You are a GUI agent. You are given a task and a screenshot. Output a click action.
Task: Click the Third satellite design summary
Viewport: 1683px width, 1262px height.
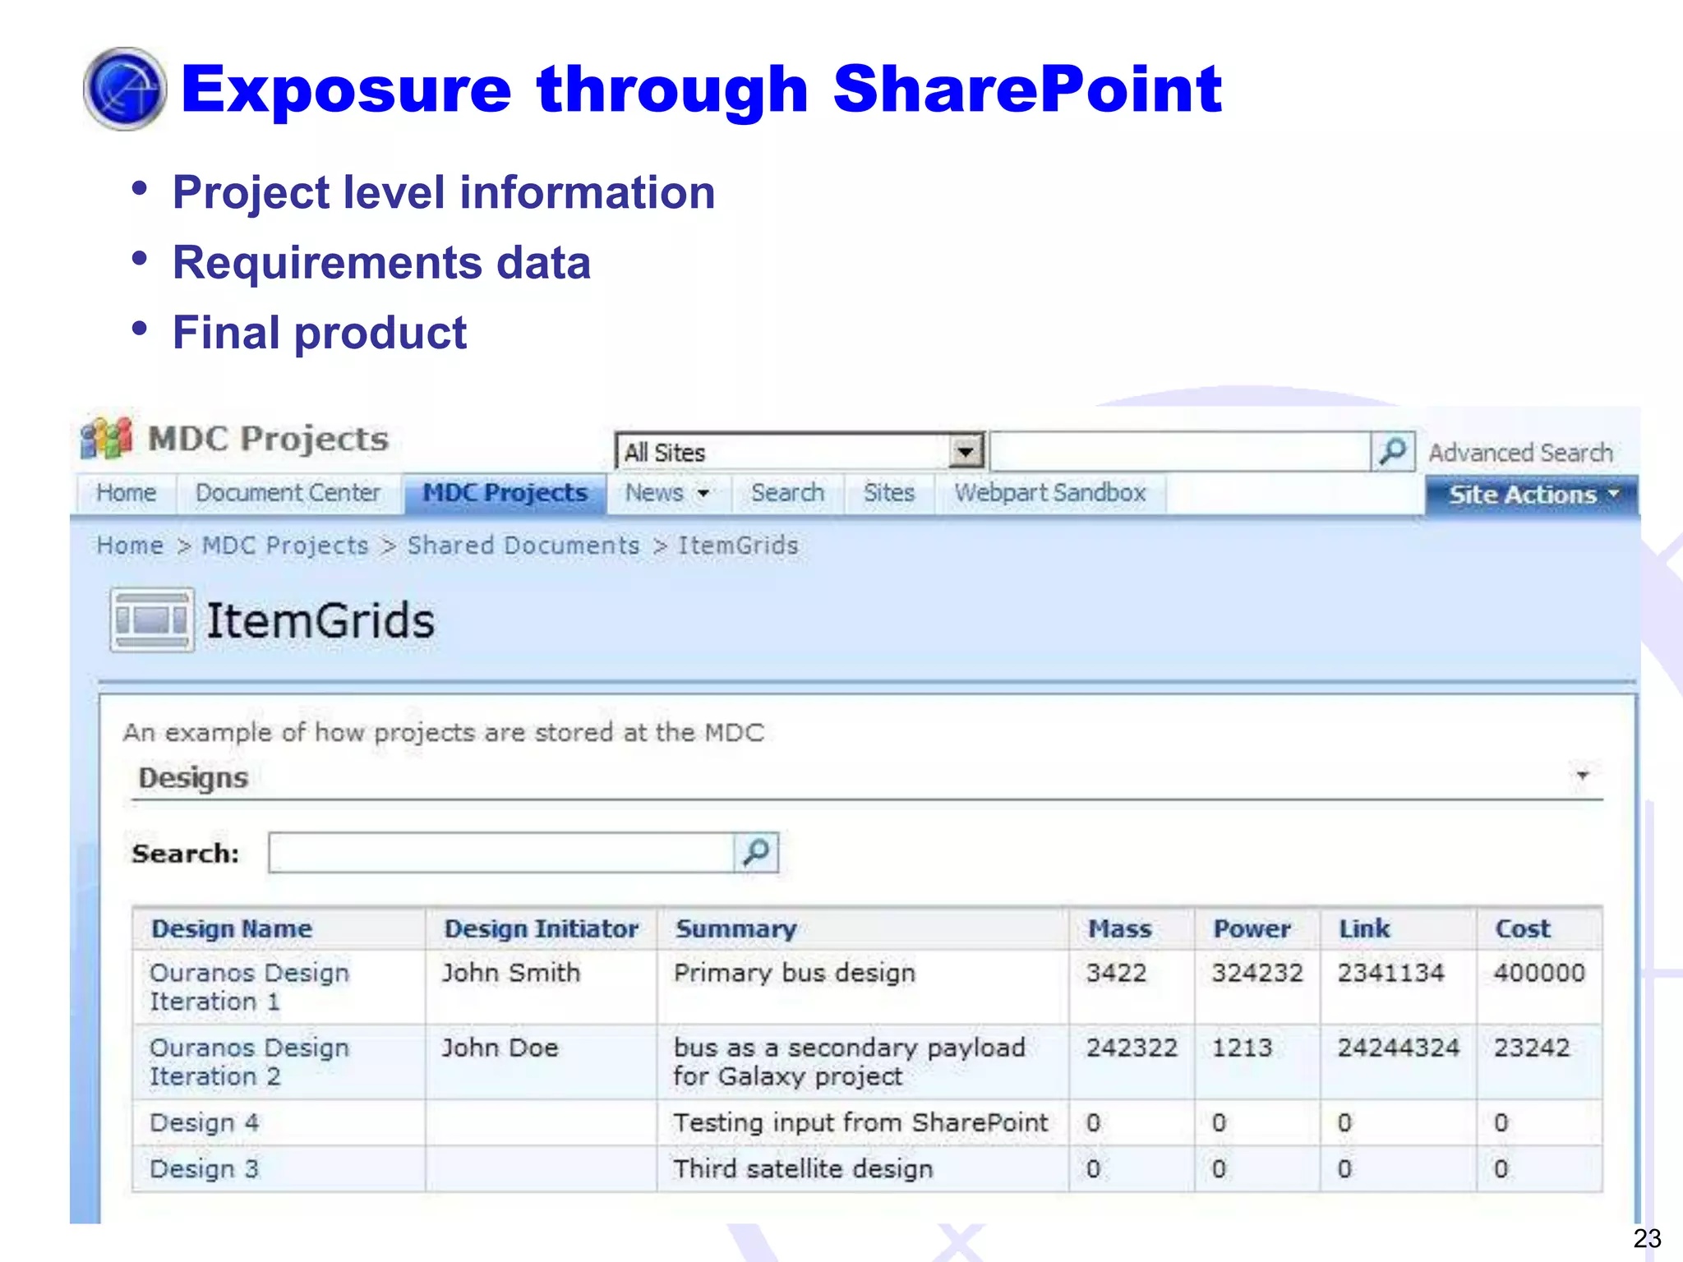[x=804, y=1168]
